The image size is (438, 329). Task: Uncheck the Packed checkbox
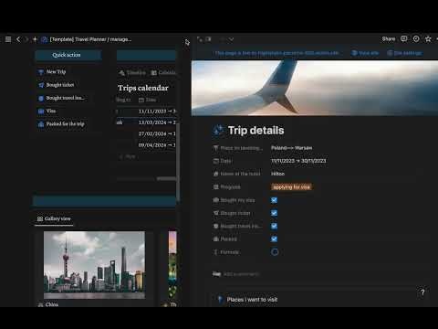click(x=274, y=239)
